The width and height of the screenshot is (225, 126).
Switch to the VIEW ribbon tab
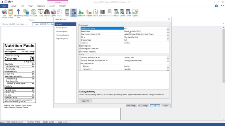click(31, 6)
